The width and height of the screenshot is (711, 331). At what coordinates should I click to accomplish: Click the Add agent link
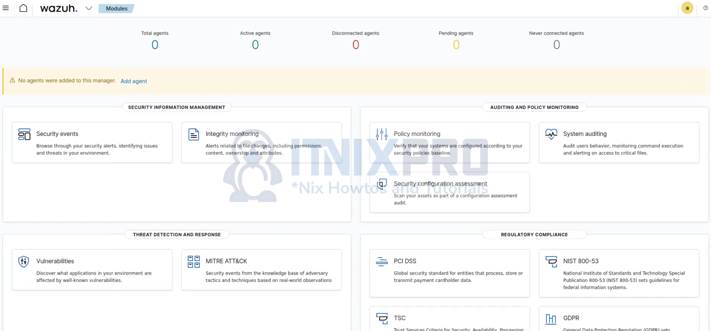pyautogui.click(x=134, y=81)
